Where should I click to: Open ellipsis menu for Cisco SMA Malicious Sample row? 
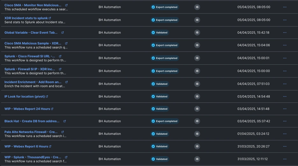(285, 45)
